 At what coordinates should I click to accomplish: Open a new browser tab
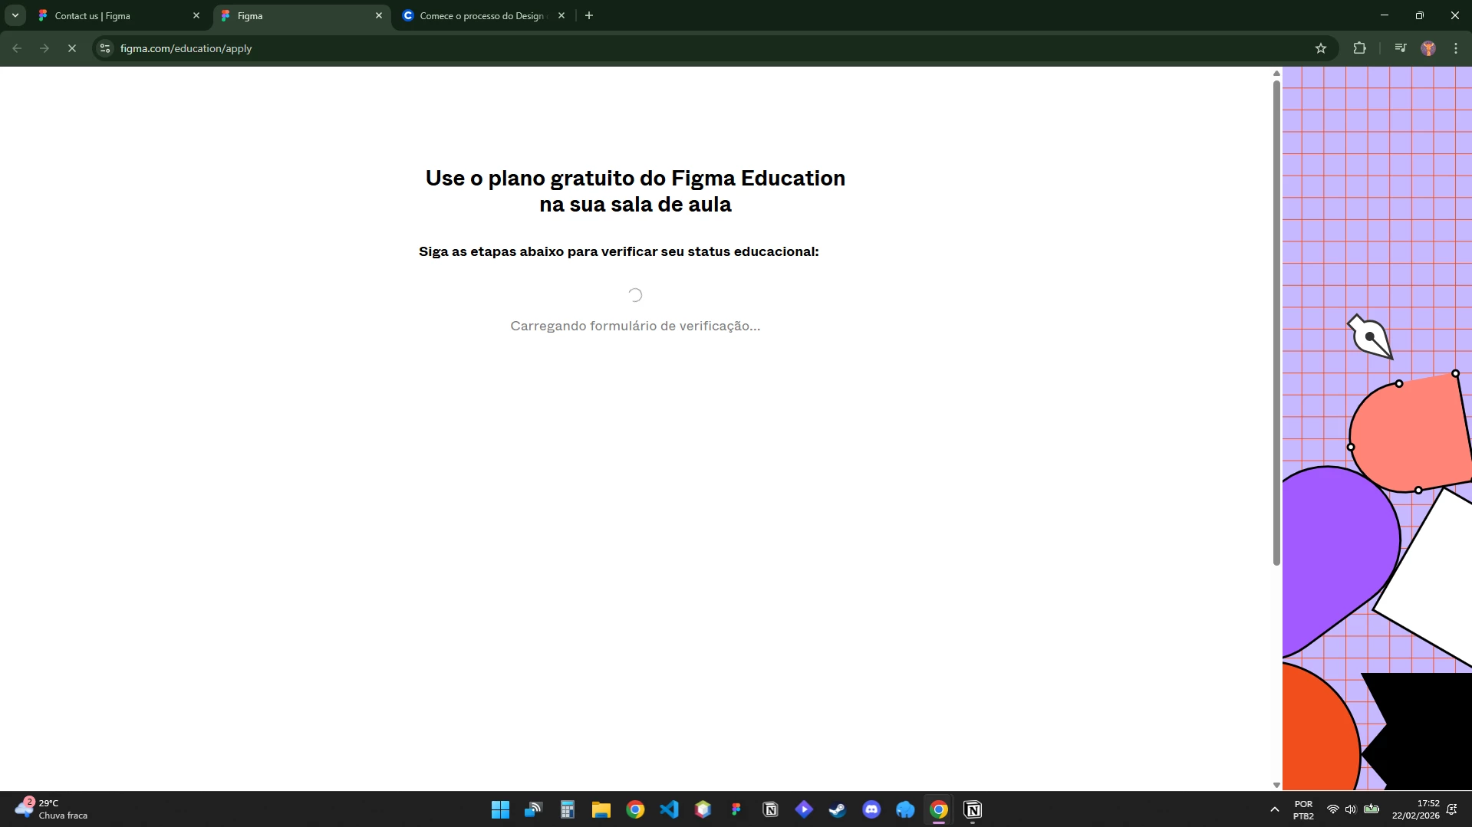click(x=589, y=15)
